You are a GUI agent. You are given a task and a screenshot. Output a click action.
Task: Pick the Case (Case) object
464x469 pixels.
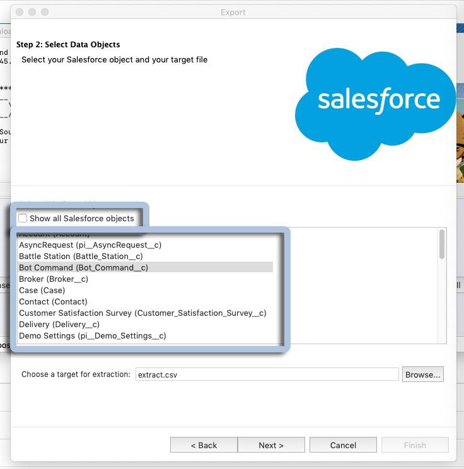point(42,290)
